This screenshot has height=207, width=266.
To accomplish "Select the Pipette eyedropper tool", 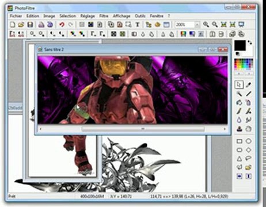I will [x=249, y=85].
